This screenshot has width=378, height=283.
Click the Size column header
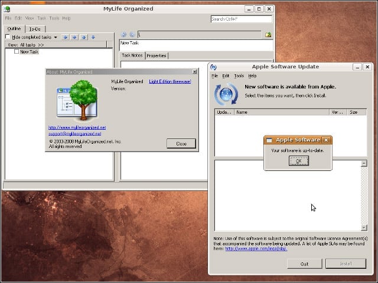(357, 113)
